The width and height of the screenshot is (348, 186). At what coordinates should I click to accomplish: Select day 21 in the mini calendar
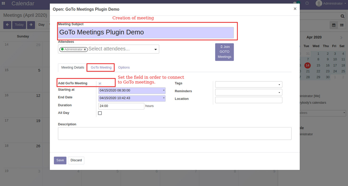pos(308,71)
